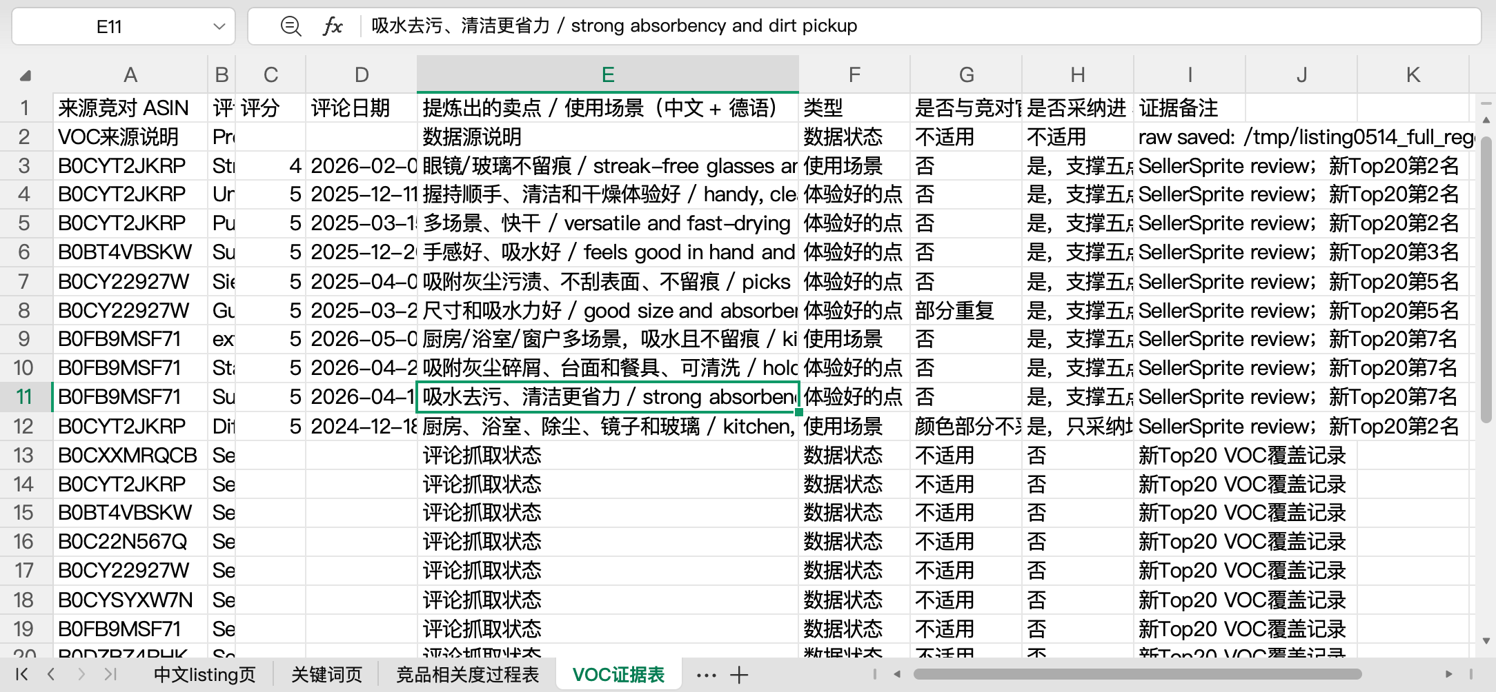1496x692 pixels.
Task: Go to first sheet navigation arrow
Action: click(21, 674)
